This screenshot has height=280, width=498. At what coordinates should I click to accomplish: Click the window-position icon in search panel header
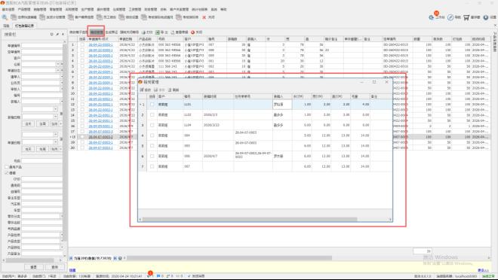[x=52, y=34]
